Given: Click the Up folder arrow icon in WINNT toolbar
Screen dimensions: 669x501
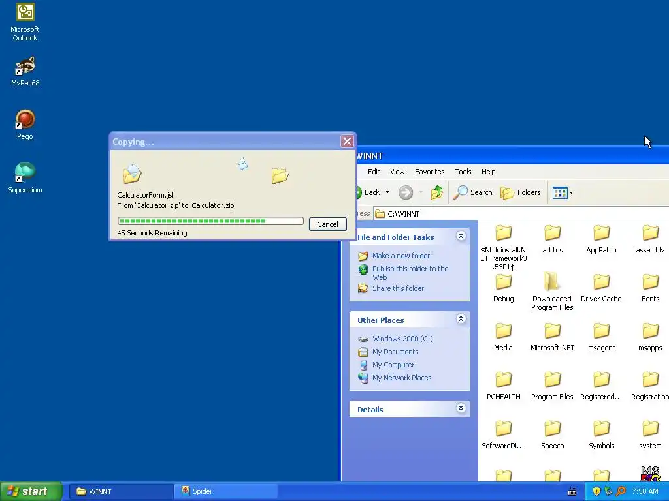Looking at the screenshot, I should click(x=436, y=192).
